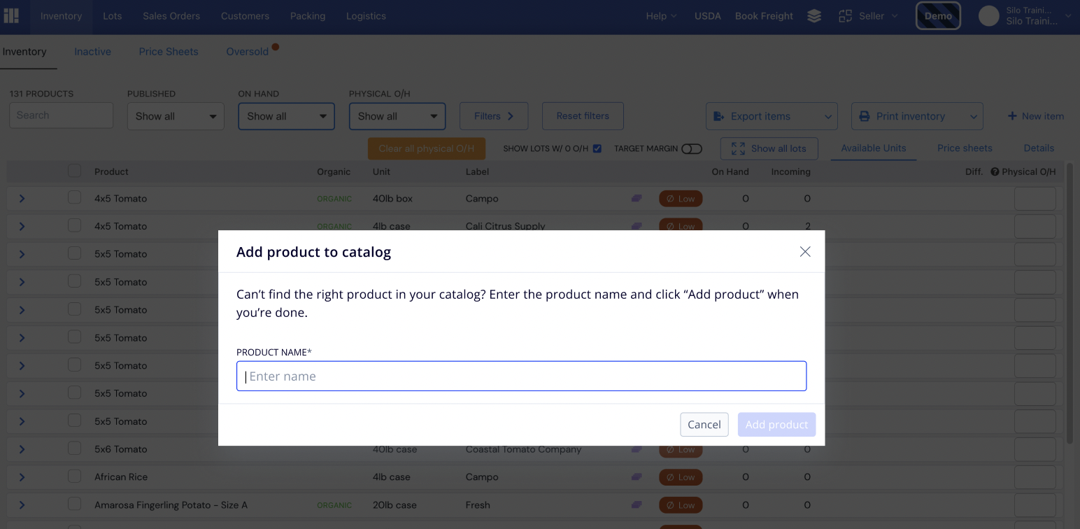Close the Add product dialog with X
Image resolution: width=1080 pixels, height=529 pixels.
[x=805, y=252]
